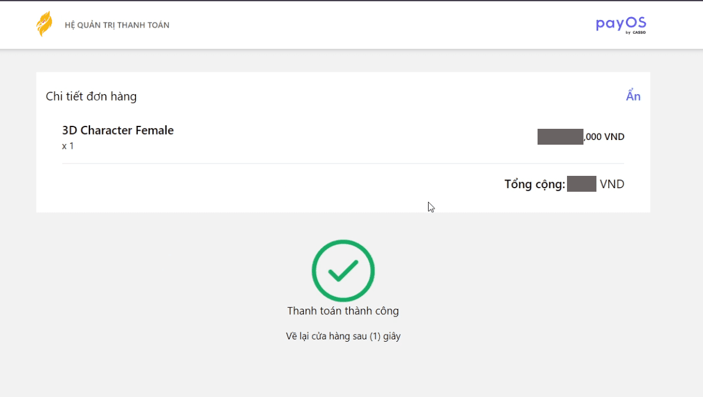
Task: Click the Thanh toán thành công message
Action: click(343, 311)
